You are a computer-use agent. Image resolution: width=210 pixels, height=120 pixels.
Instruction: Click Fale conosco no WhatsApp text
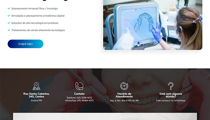(171, 100)
